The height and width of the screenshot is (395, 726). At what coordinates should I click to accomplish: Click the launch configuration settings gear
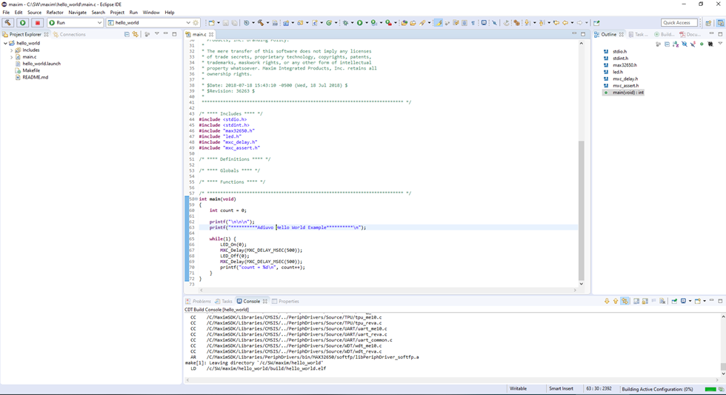(x=196, y=23)
